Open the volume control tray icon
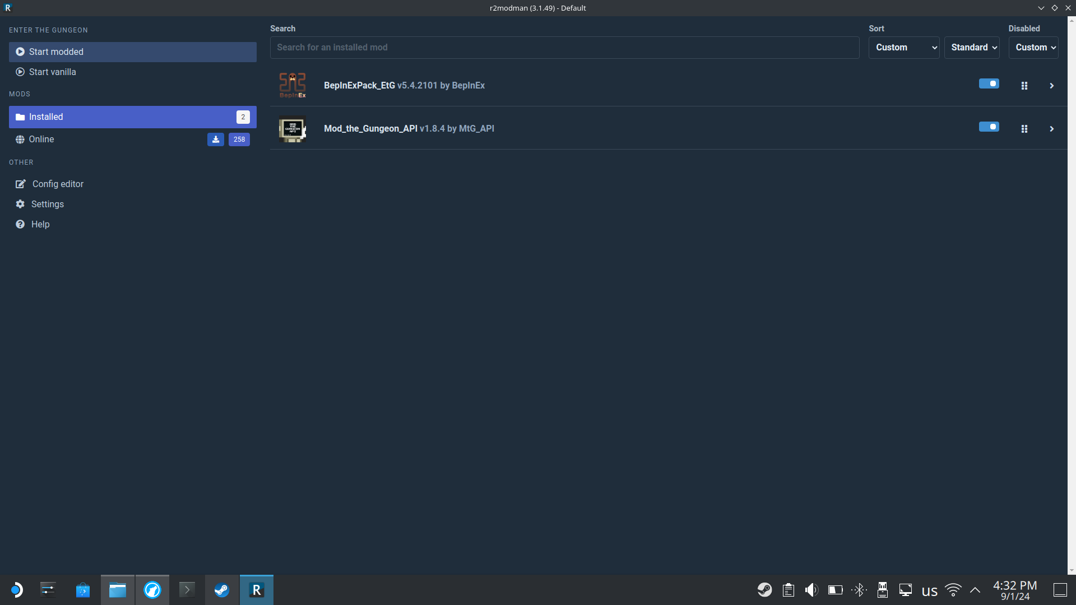The image size is (1076, 605). pos(812,590)
